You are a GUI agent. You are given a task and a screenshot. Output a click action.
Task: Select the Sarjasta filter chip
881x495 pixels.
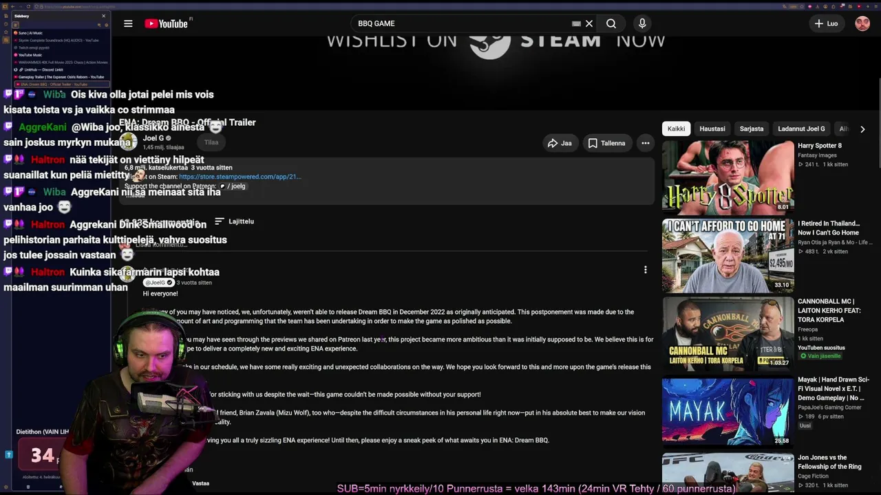point(752,129)
